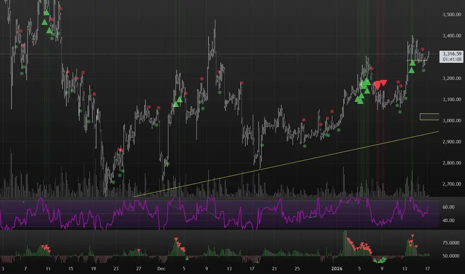This screenshot has height=274, width=465.
Task: Click the Dec label on time axis
Action: pos(161,269)
